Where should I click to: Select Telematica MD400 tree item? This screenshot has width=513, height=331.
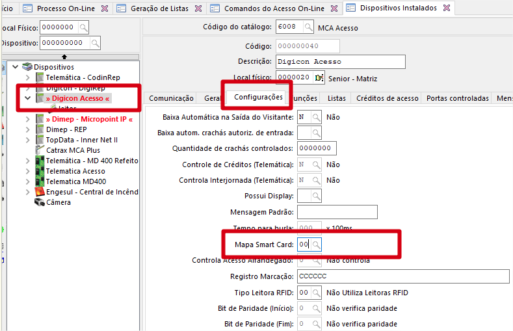click(76, 181)
